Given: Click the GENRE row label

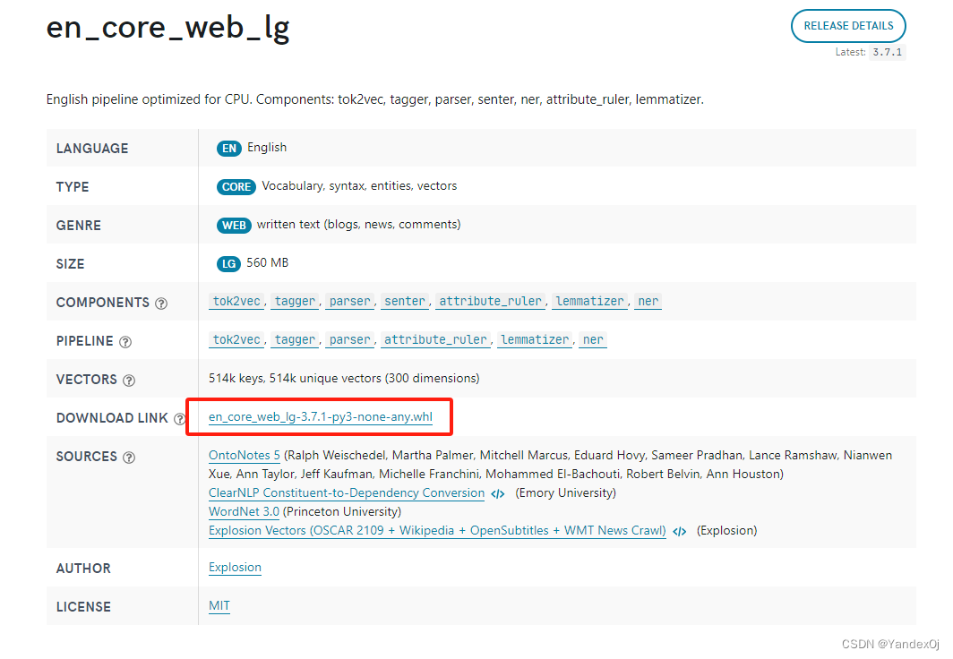Looking at the screenshot, I should 79,226.
